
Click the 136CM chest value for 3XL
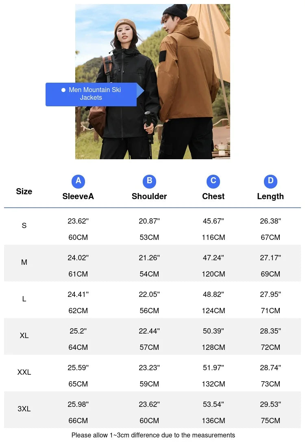213,421
